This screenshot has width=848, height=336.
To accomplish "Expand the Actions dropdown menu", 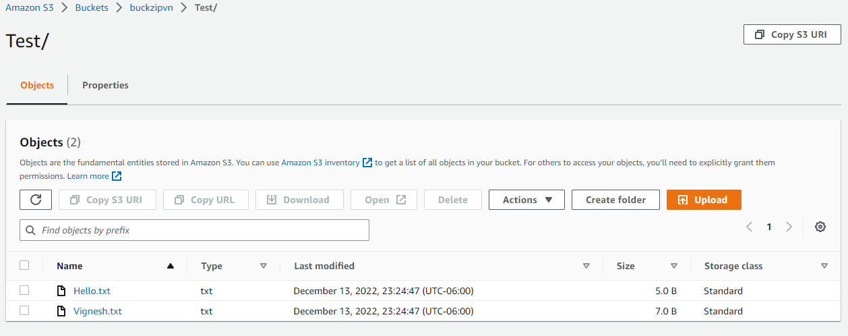I will click(526, 200).
